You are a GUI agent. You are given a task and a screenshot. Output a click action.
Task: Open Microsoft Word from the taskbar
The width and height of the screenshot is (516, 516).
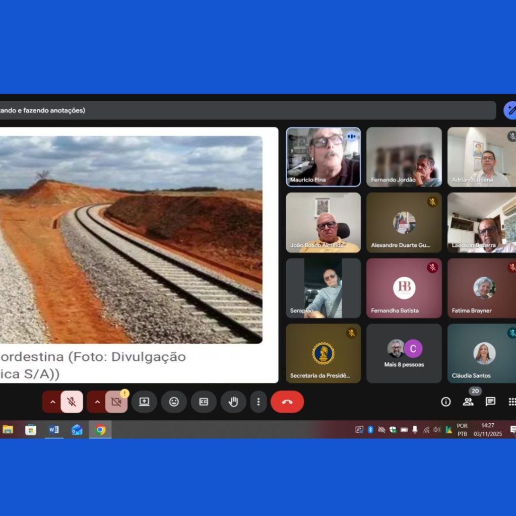[53, 430]
